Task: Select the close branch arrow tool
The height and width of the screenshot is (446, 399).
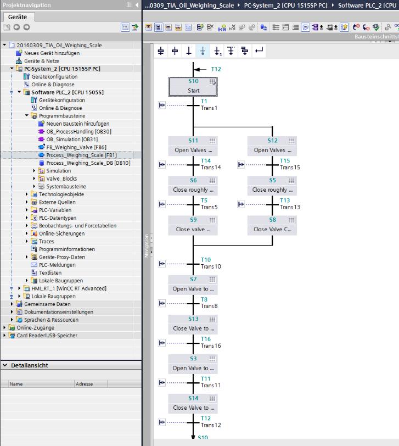Action: click(259, 51)
